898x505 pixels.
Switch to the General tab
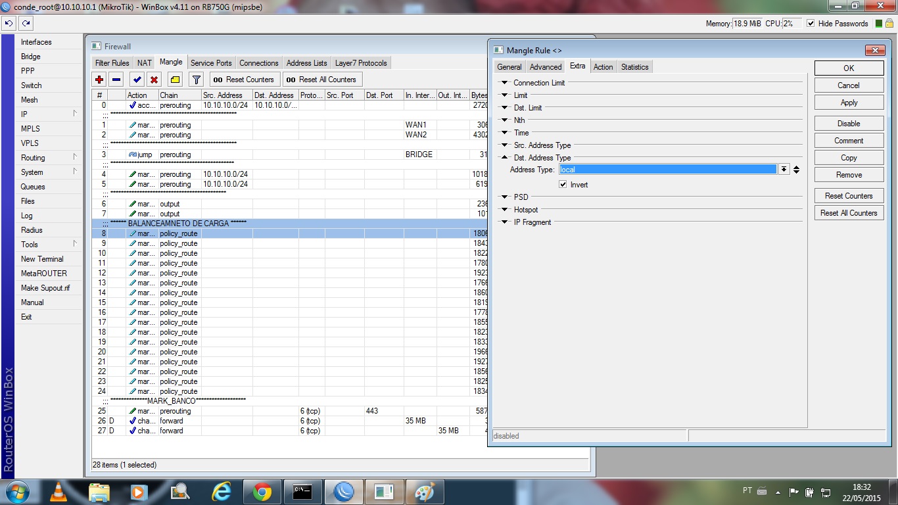[509, 67]
